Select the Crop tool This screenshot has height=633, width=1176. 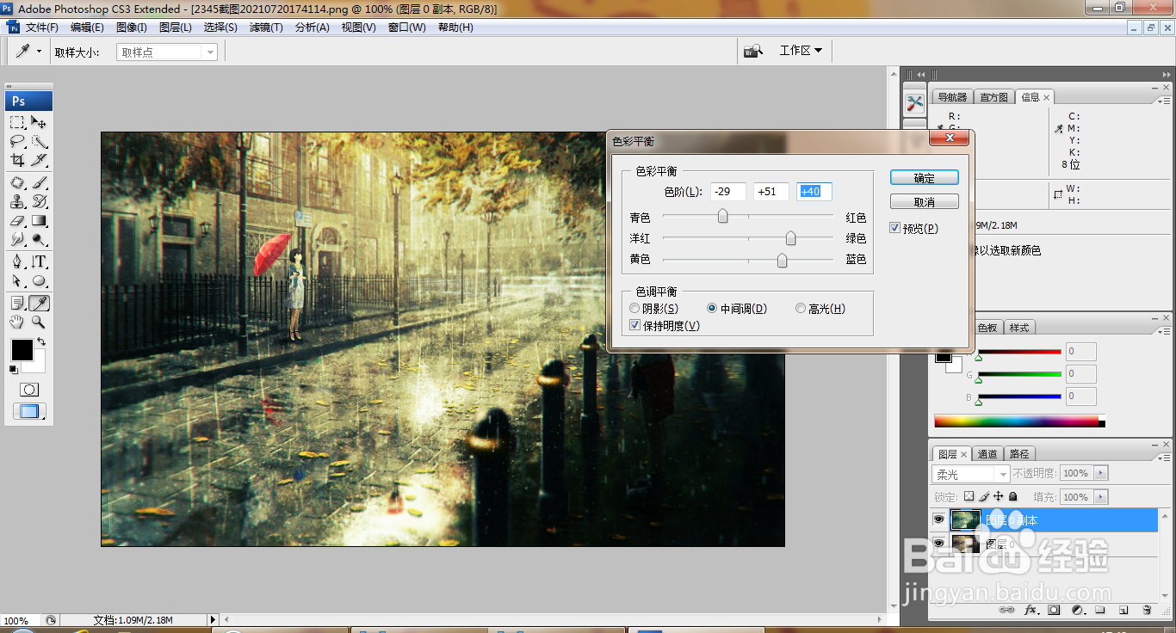click(x=17, y=160)
